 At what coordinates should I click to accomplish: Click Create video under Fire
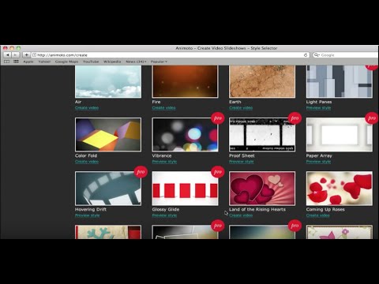163,108
